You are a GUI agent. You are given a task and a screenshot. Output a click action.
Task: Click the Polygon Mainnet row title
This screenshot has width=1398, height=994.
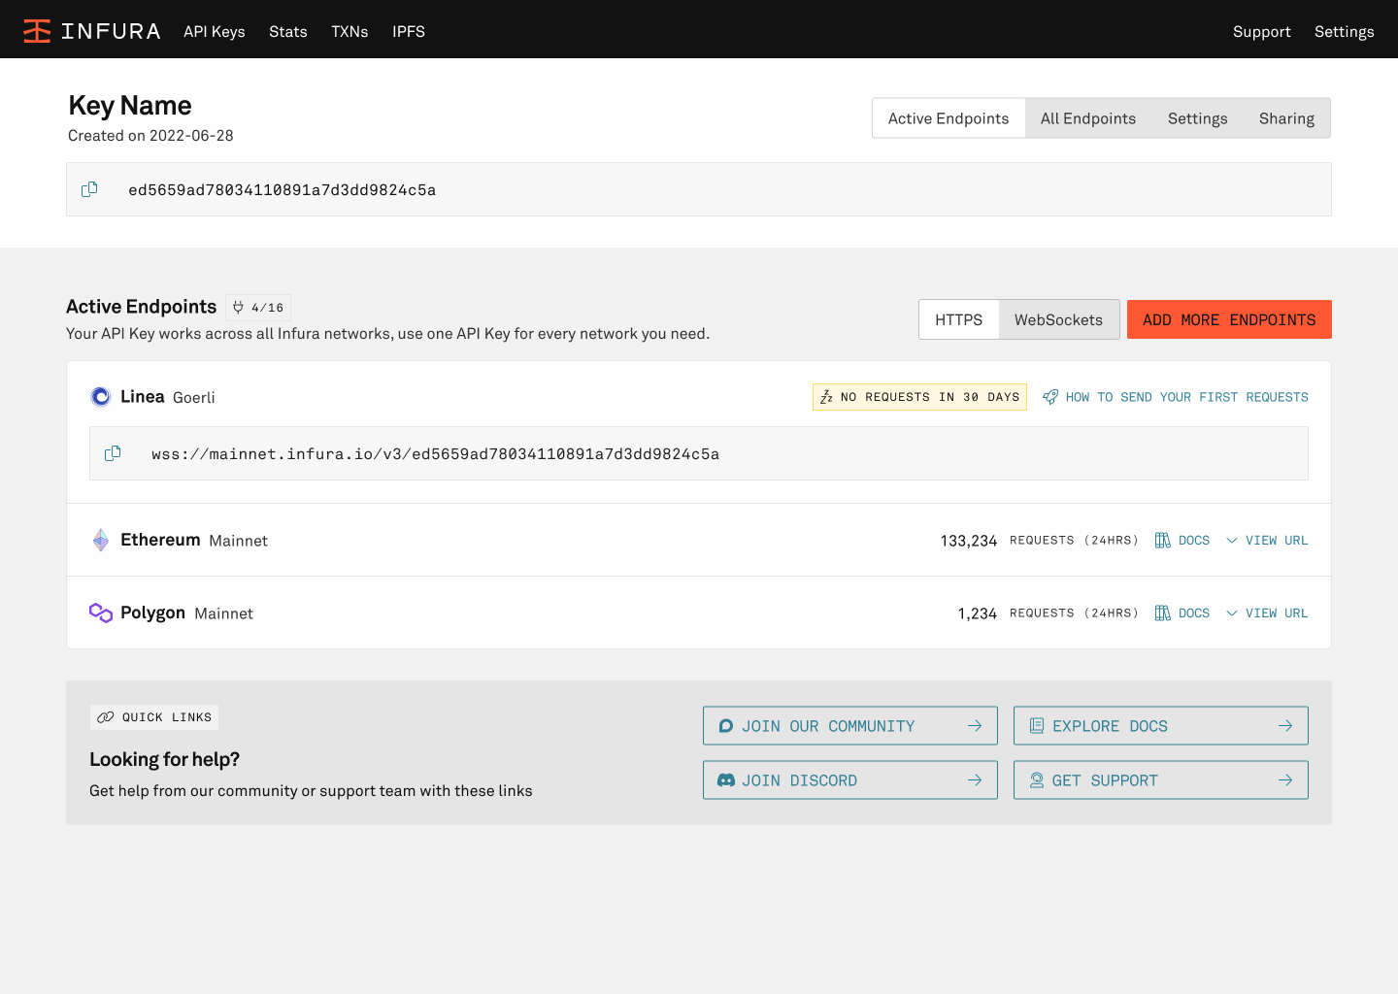(x=186, y=613)
